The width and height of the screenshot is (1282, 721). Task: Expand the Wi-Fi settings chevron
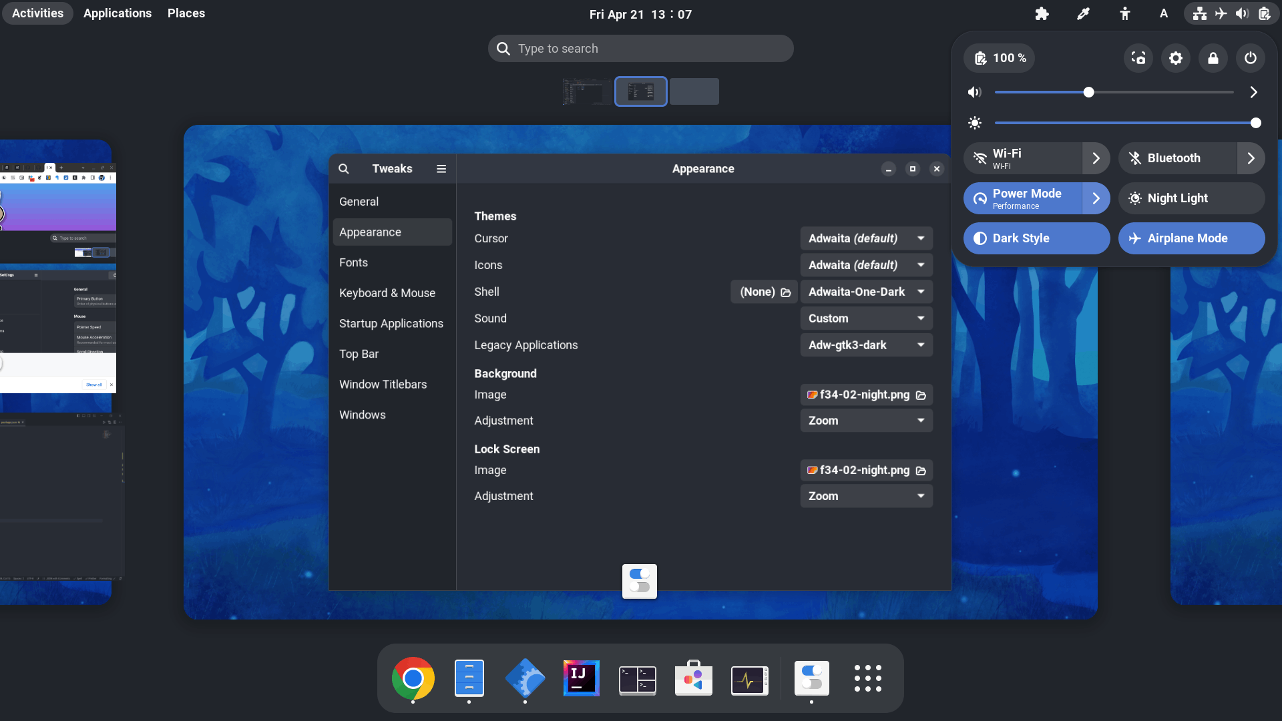1095,158
